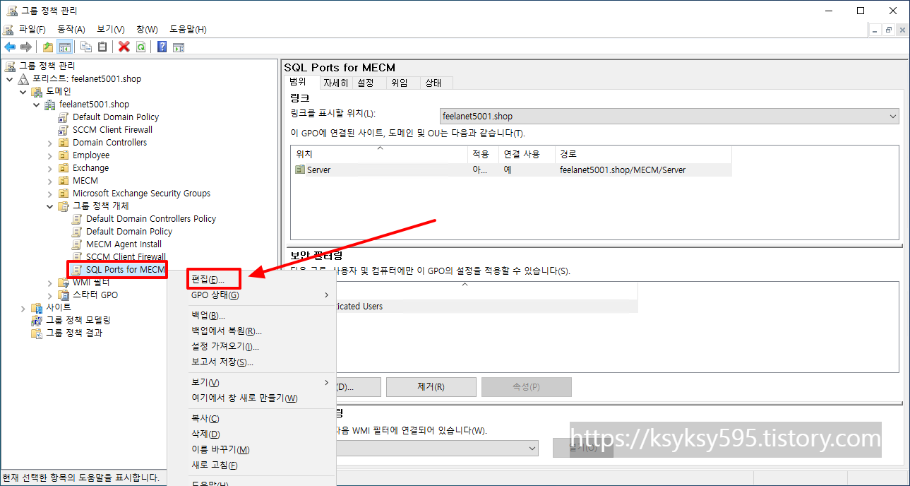Open the 링크를 표시할 위치 dropdown
This screenshot has height=486, width=910.
(669, 116)
